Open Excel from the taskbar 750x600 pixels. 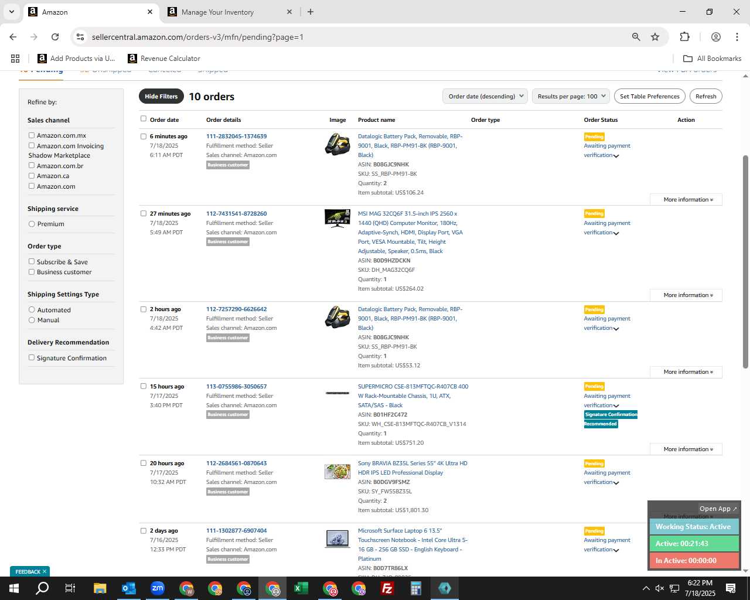click(301, 588)
